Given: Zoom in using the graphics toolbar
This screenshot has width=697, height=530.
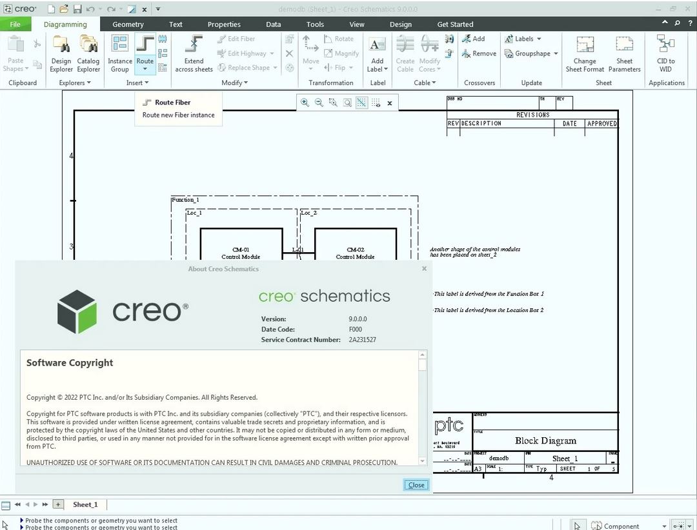Looking at the screenshot, I should [x=305, y=103].
